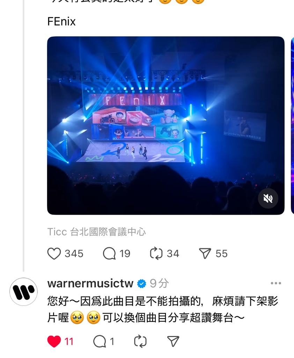View the next media on the right edge

[x=292, y=126]
